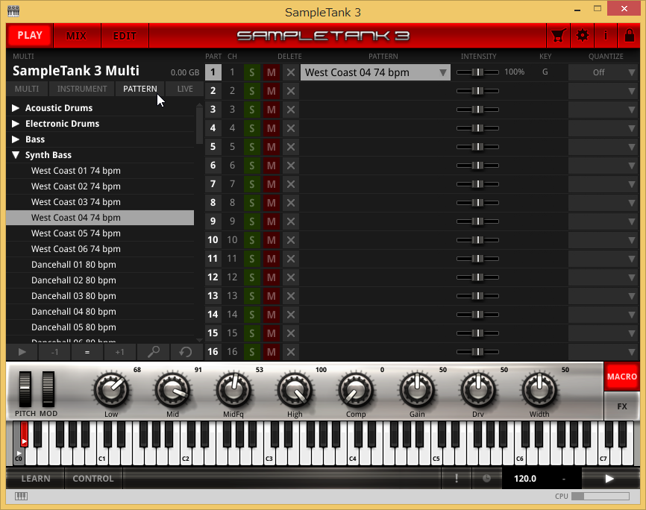The width and height of the screenshot is (646, 510).
Task: Delete part 6 with the X icon
Action: tap(291, 166)
